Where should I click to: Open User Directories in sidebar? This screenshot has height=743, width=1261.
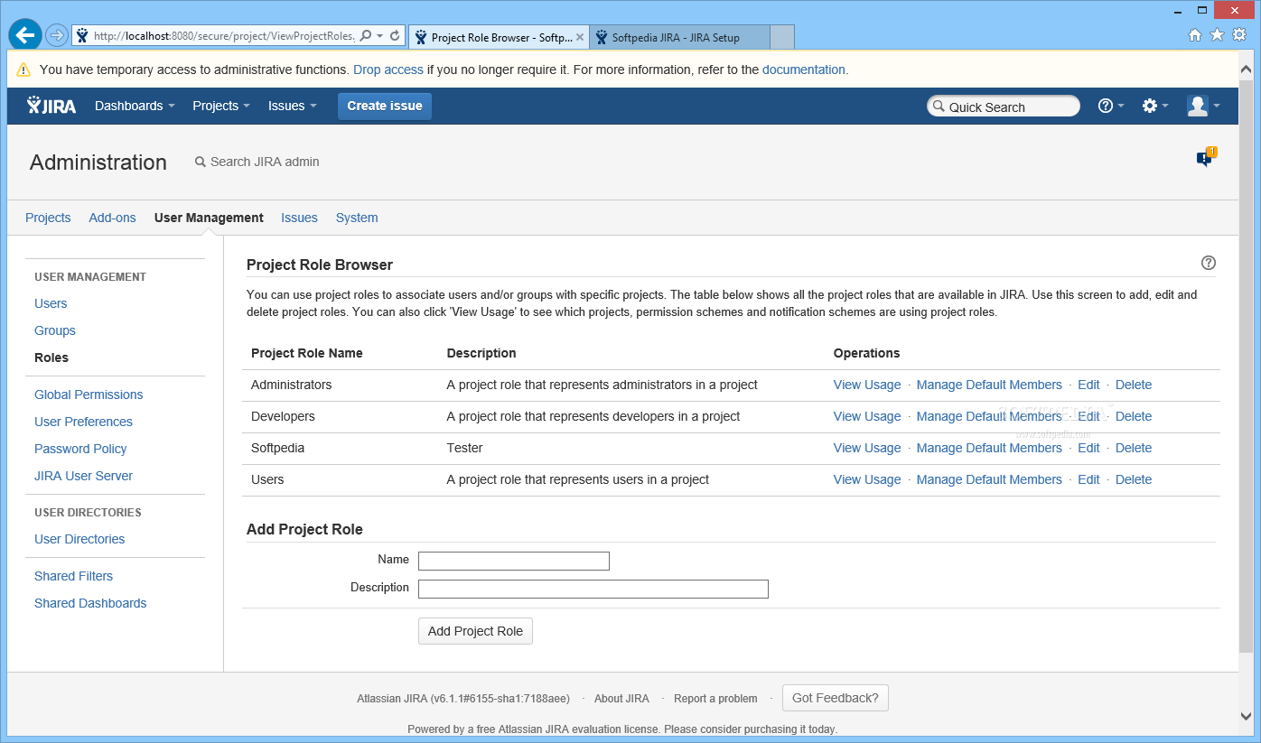pos(79,539)
